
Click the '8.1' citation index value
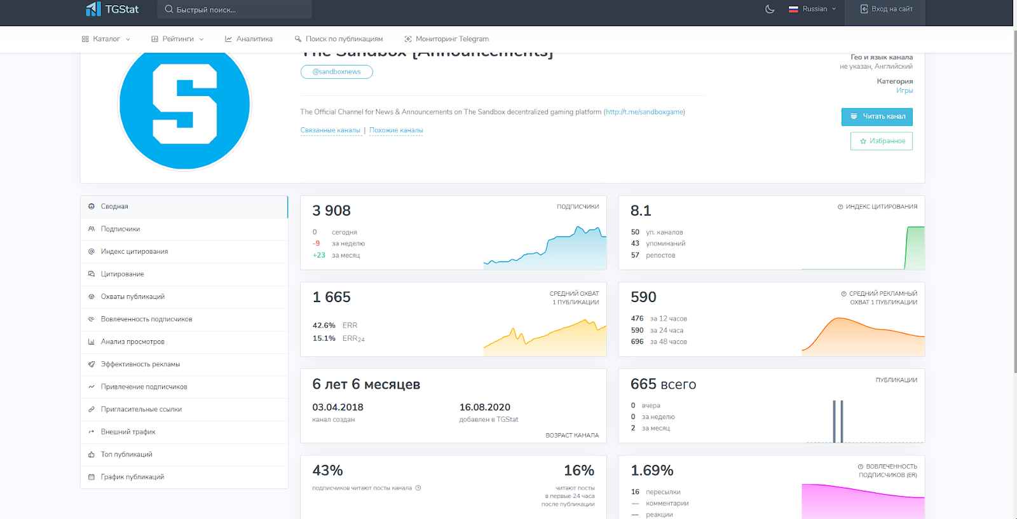(x=641, y=211)
